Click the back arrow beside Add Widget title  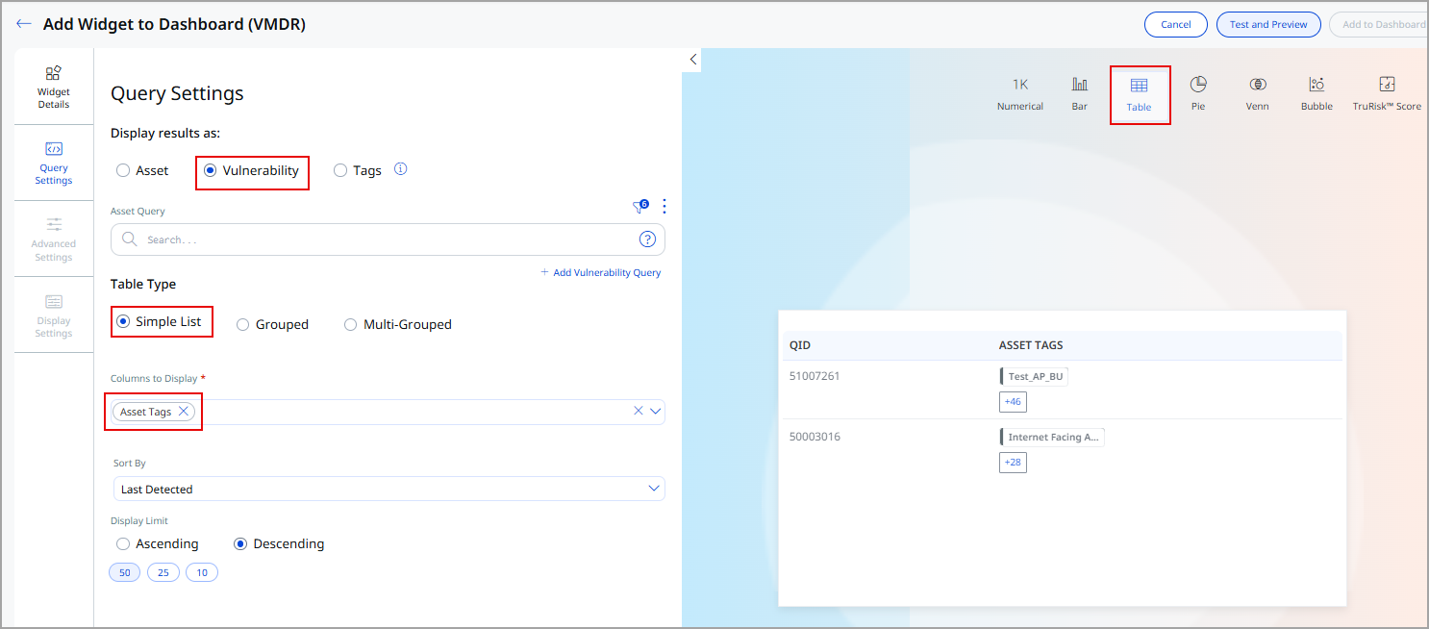pyautogui.click(x=24, y=24)
